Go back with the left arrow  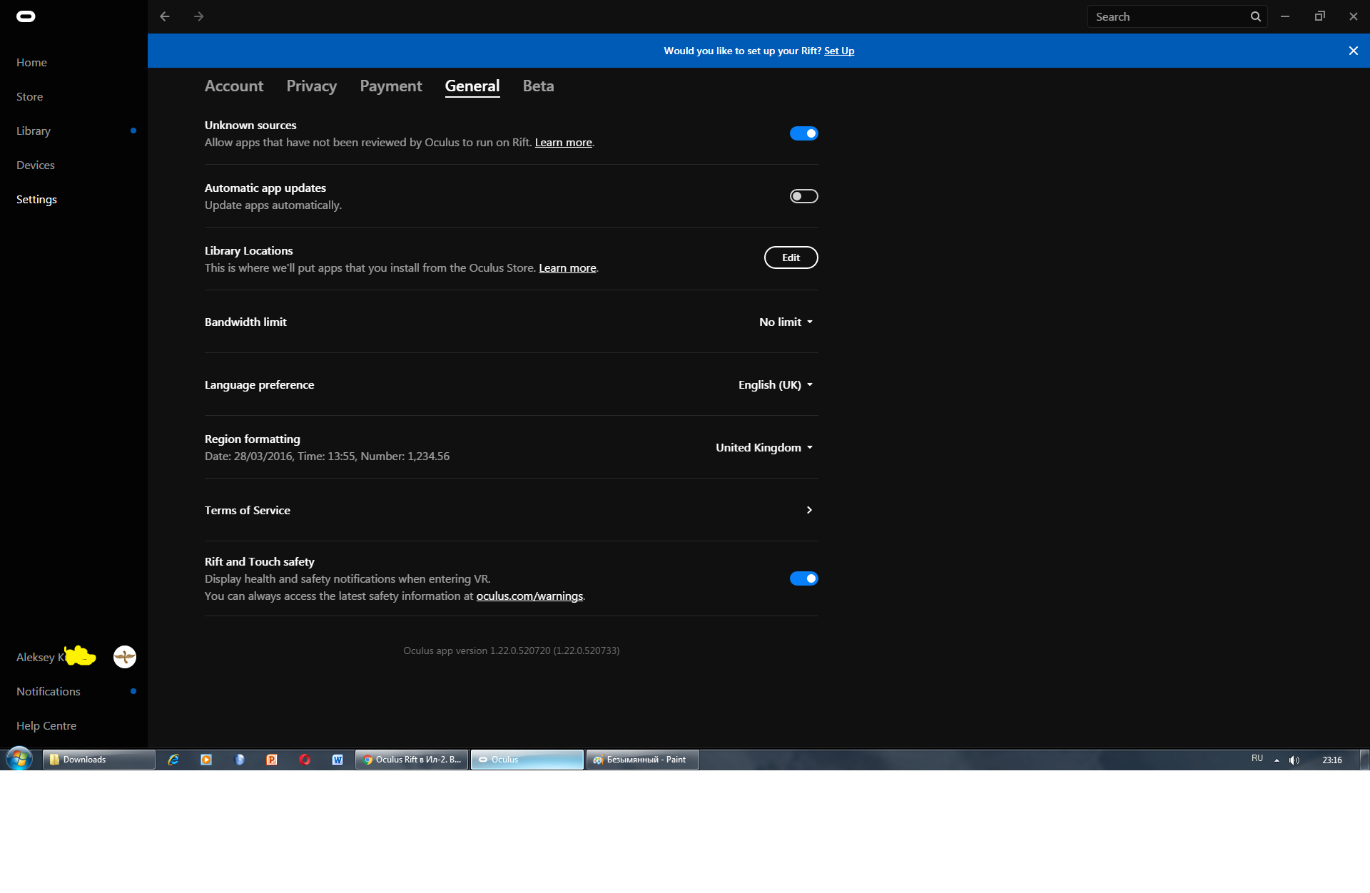click(165, 16)
